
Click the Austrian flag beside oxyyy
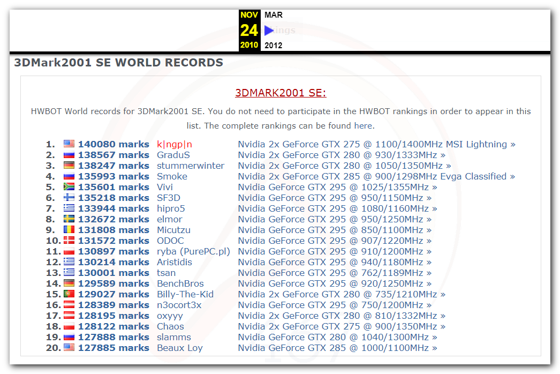(x=69, y=316)
